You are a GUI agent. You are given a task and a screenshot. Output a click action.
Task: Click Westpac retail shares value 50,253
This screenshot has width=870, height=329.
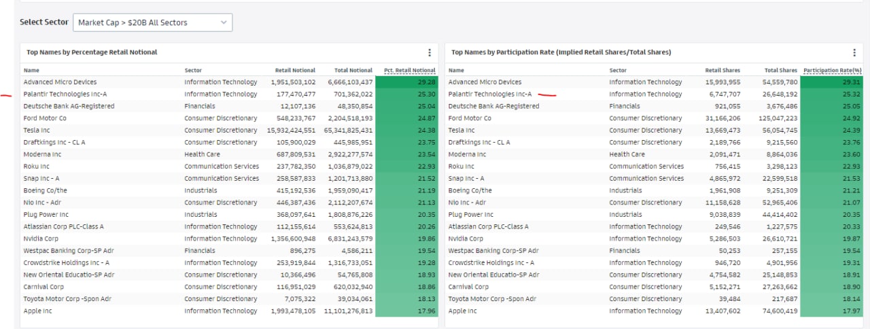[729, 251]
